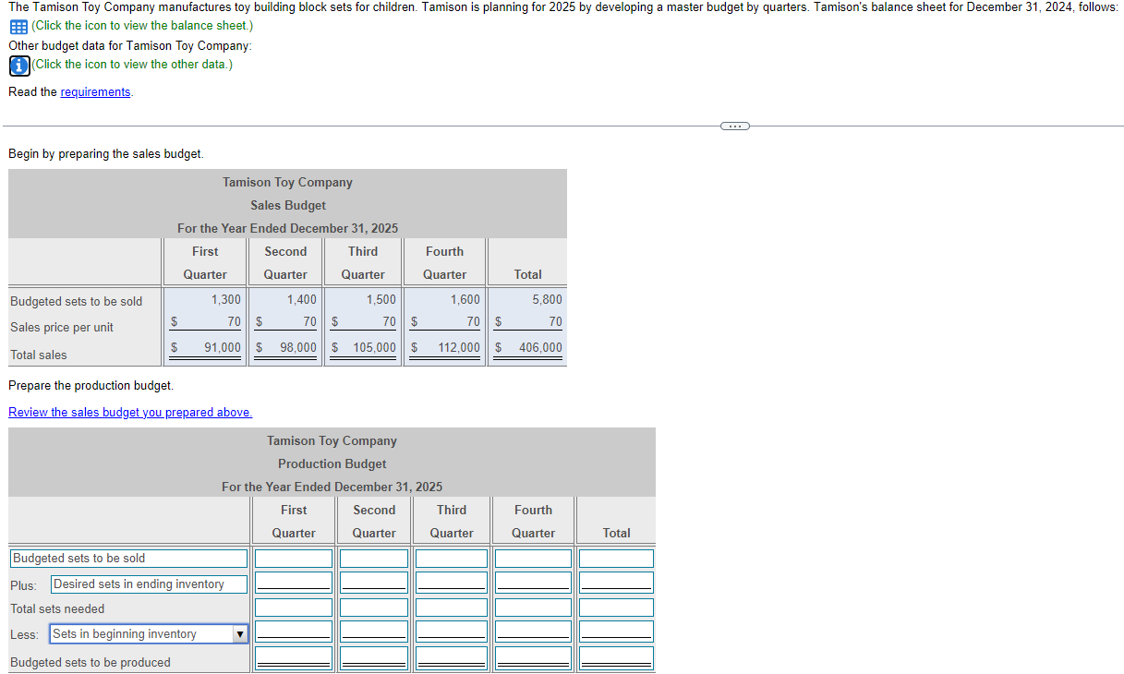Click Total input in Less beginning inventory row
Viewport: 1124px width, 674px height.
[x=616, y=631]
